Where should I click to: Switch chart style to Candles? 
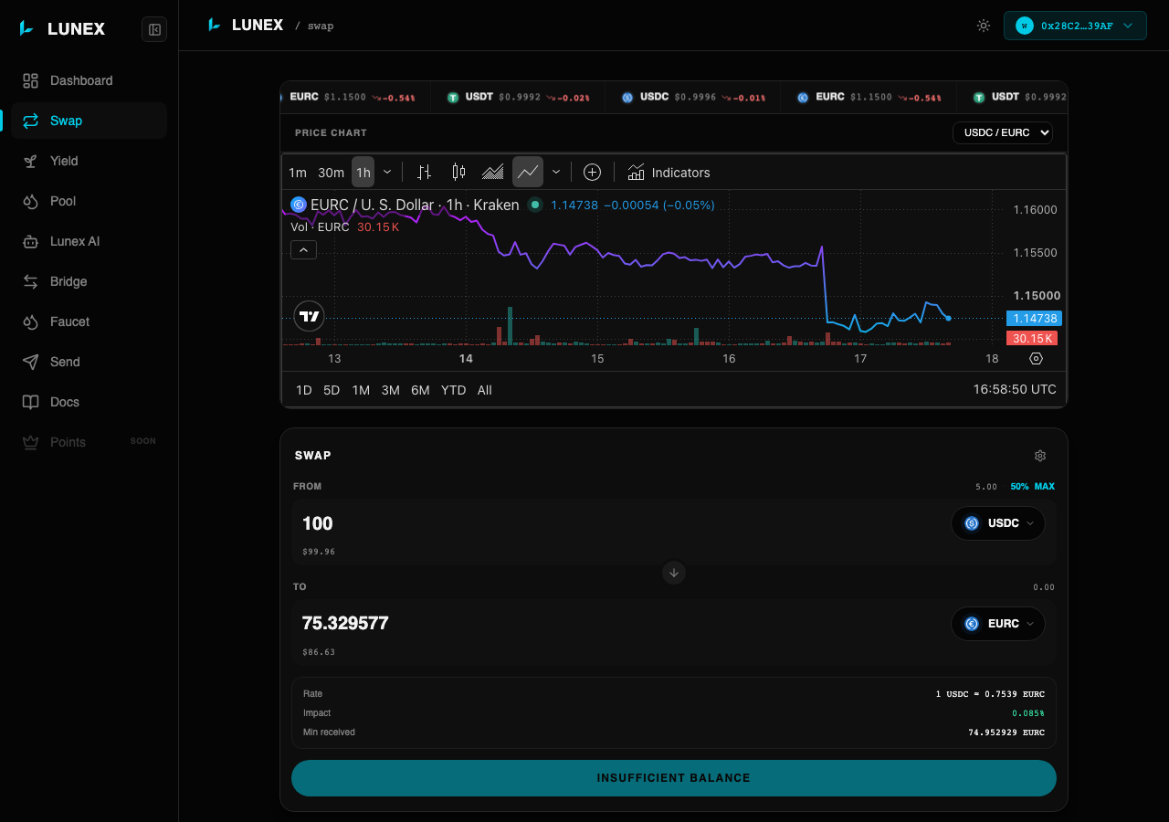458,172
